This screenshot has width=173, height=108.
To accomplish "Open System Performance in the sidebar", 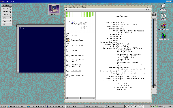I will click(x=77, y=76).
